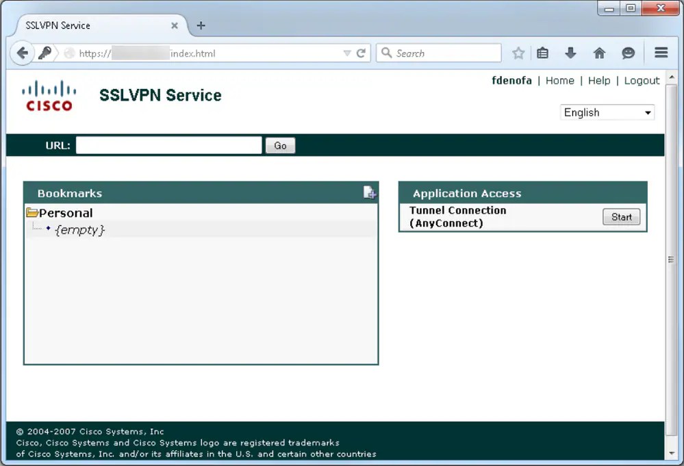Click the Go button next to URL field
Viewport: 684px width, 466px height.
click(x=280, y=145)
